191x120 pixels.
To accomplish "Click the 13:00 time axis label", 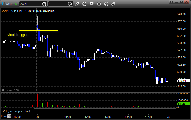I will pos(108,117).
